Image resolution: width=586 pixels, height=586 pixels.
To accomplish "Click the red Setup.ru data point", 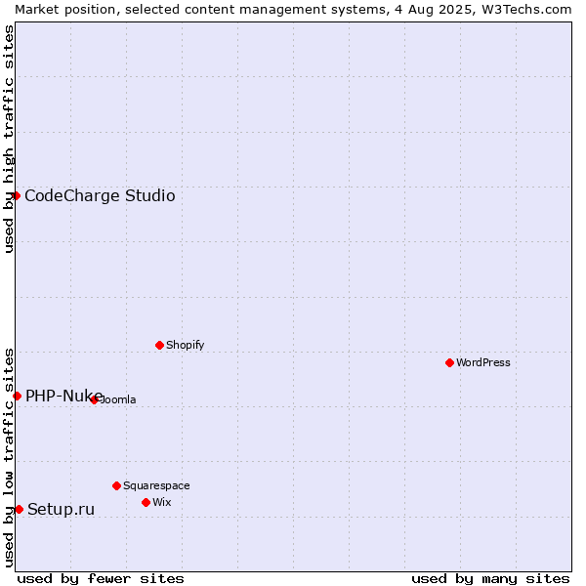I will (20, 509).
